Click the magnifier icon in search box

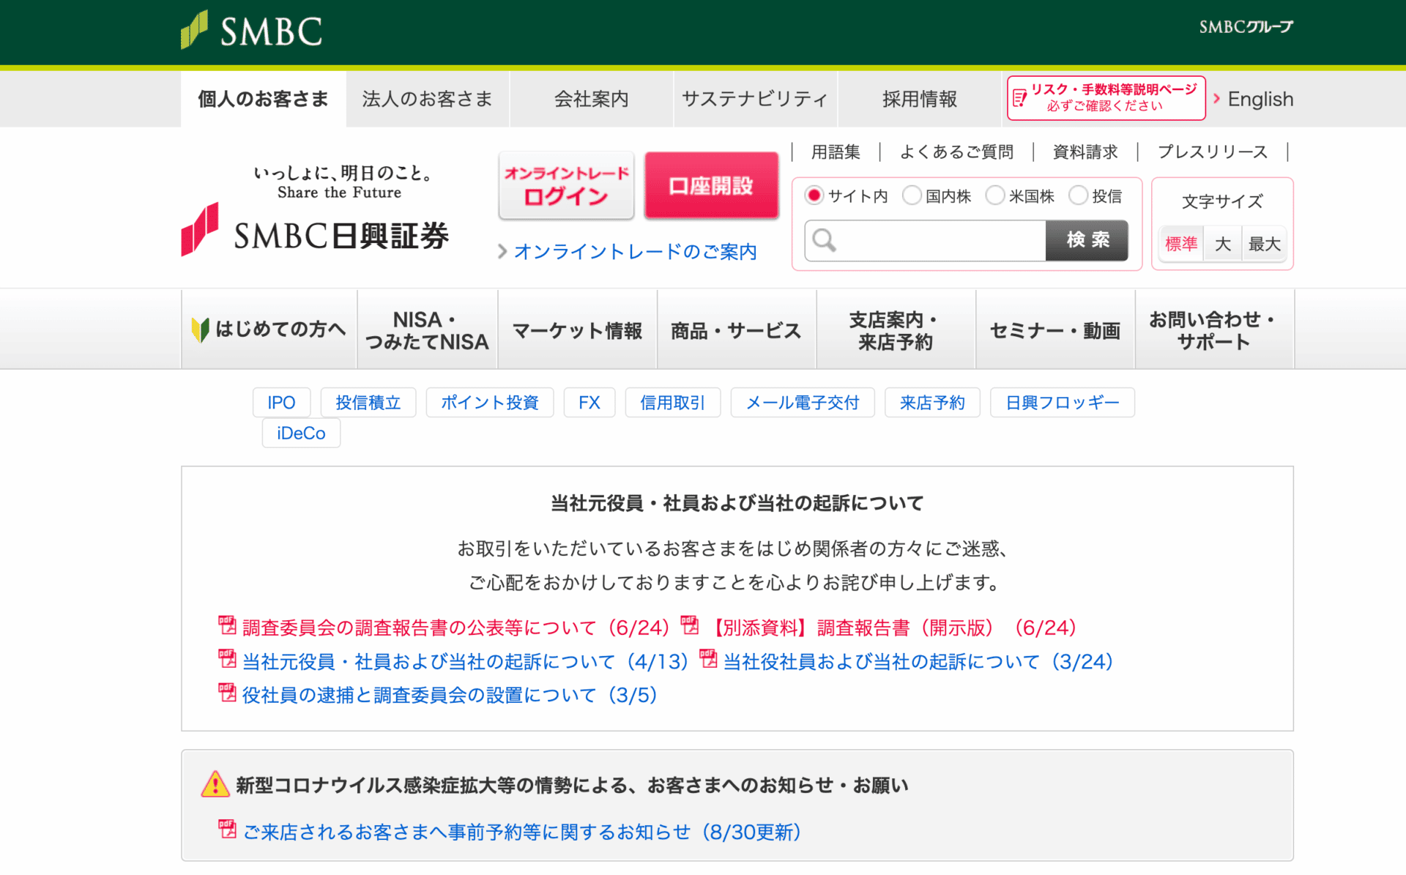click(824, 240)
